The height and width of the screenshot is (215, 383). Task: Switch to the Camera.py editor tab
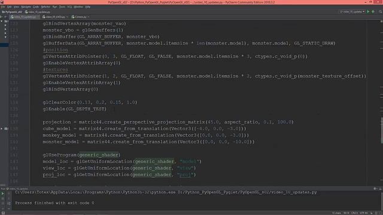click(x=80, y=17)
